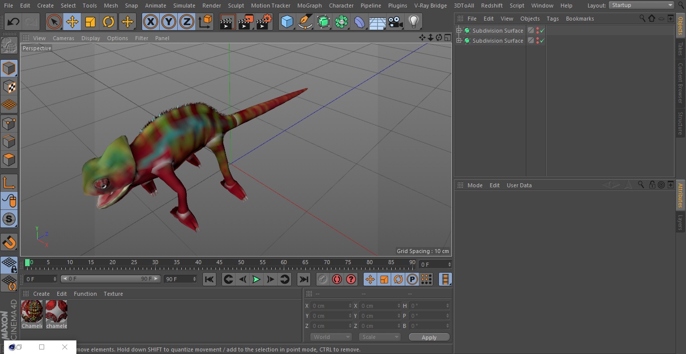Image resolution: width=686 pixels, height=354 pixels.
Task: Switch to Model mode
Action: pyautogui.click(x=9, y=68)
